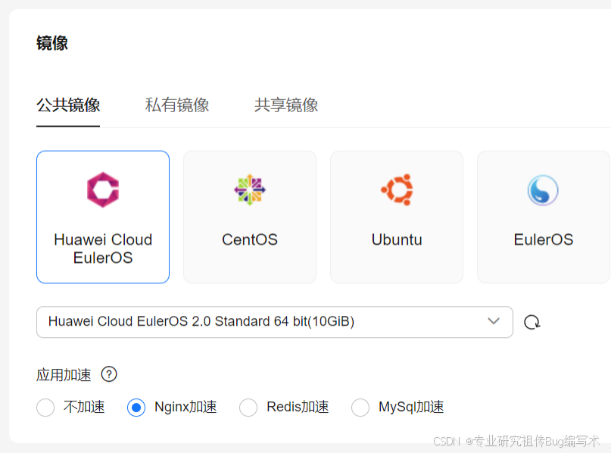This screenshot has width=611, height=453.
Task: Select the MySql加速 radio option
Action: click(360, 408)
